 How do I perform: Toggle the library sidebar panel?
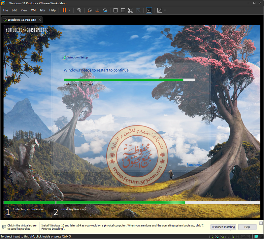[115, 10]
